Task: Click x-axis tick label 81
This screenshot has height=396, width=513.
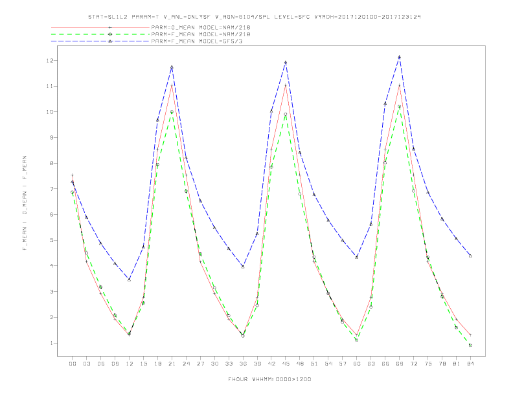Action: point(457,364)
